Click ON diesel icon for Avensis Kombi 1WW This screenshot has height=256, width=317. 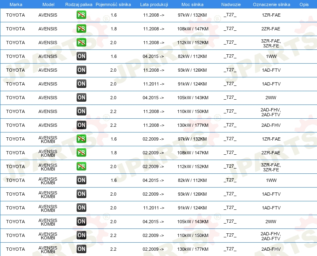click(81, 180)
